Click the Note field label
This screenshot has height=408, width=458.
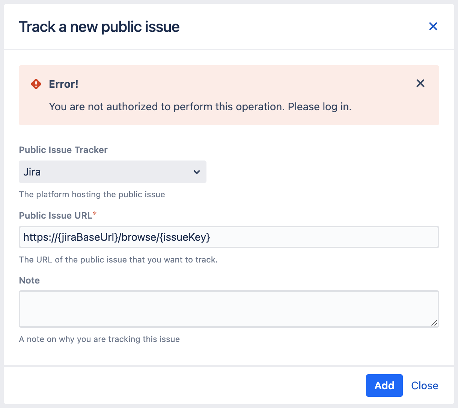click(29, 280)
